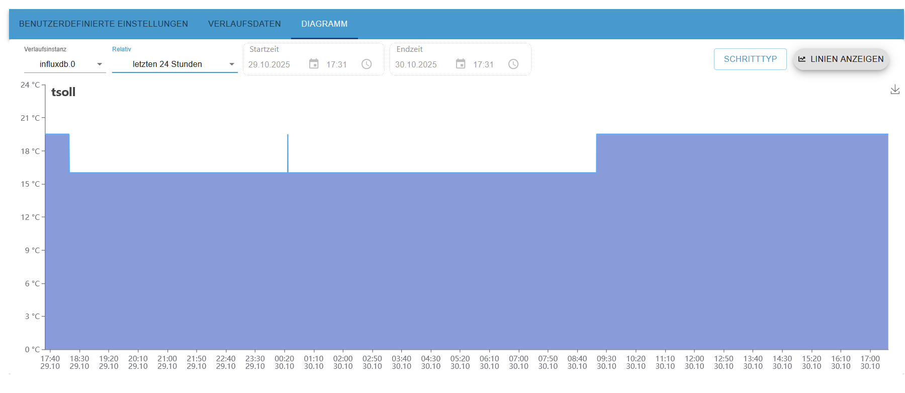Click the spike line near 00:20

(288, 153)
